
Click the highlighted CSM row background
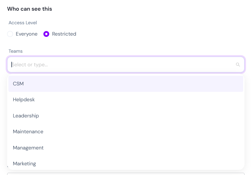point(126,84)
